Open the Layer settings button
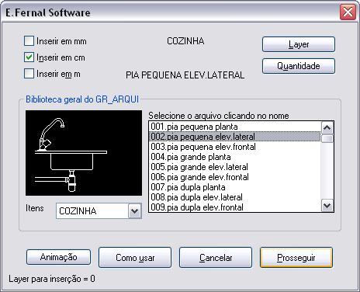360x292 pixels. pos(299,44)
